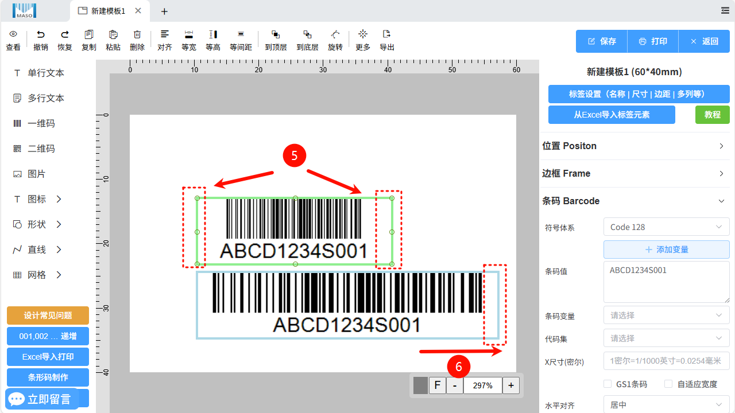
Task: Close the 新建模板1 tab
Action: tap(138, 11)
